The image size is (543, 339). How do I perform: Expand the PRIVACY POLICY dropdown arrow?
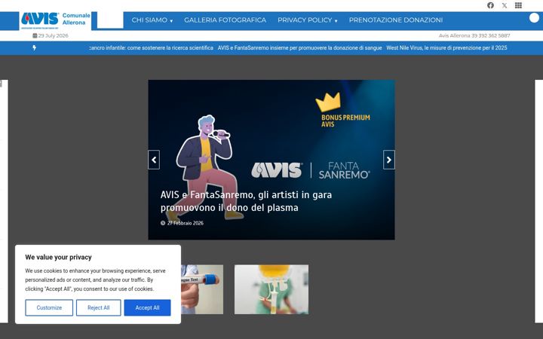pos(336,21)
